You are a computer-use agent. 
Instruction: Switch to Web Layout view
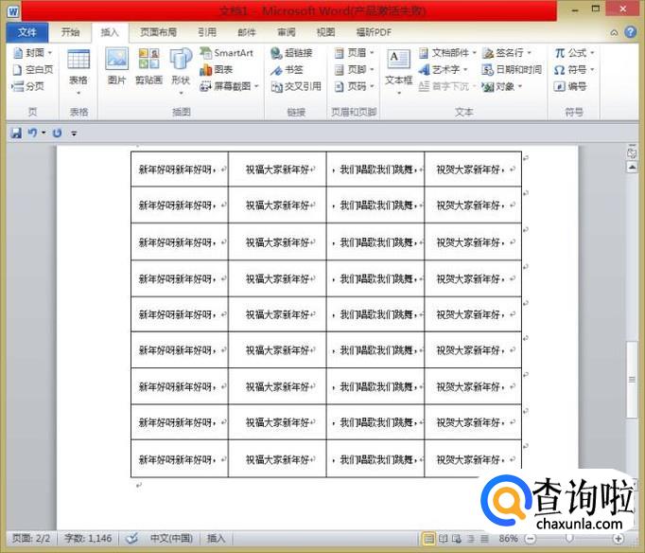[x=457, y=538]
